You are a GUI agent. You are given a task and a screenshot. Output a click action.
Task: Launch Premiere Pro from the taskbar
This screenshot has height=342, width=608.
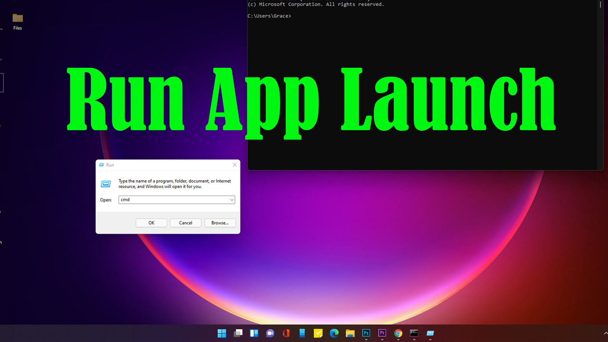click(x=382, y=333)
